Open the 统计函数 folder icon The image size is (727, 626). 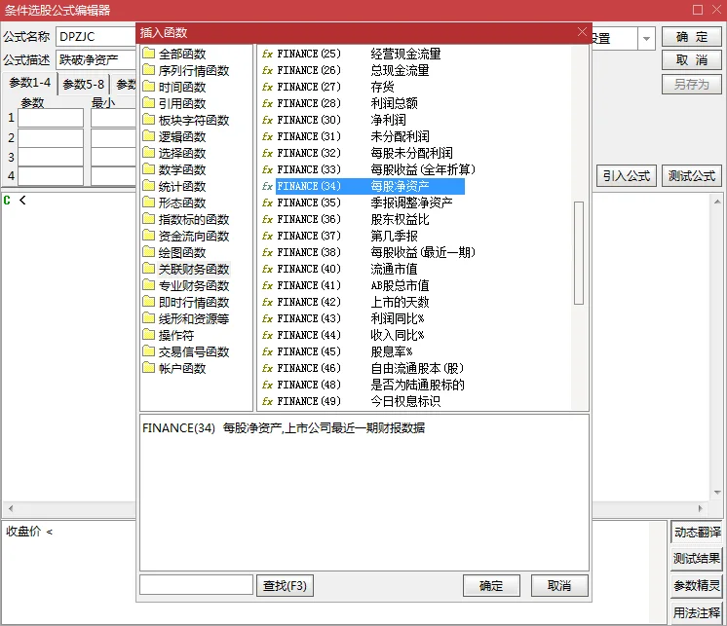148,186
